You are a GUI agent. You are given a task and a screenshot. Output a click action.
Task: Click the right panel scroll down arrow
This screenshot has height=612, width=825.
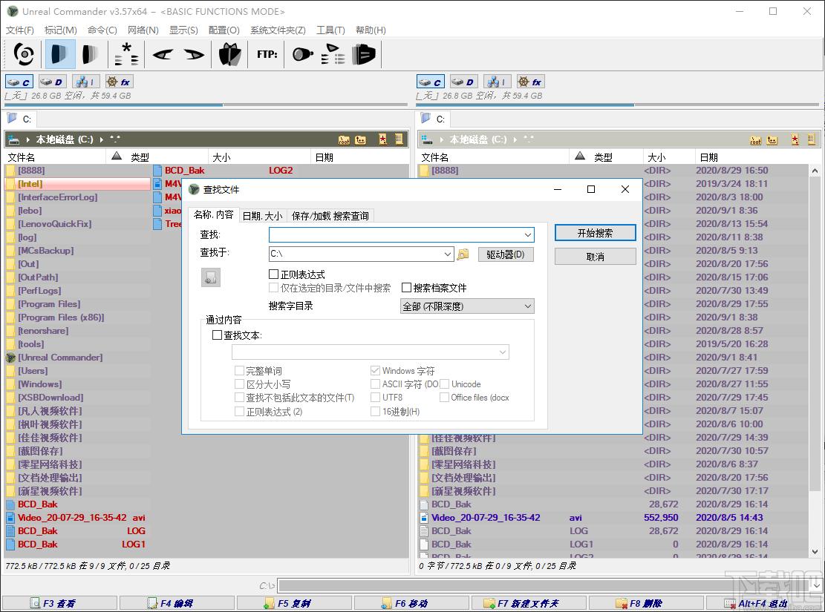[815, 552]
